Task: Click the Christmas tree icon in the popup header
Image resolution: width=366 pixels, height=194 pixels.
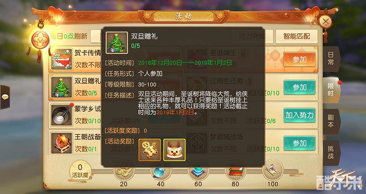Action: click(117, 43)
